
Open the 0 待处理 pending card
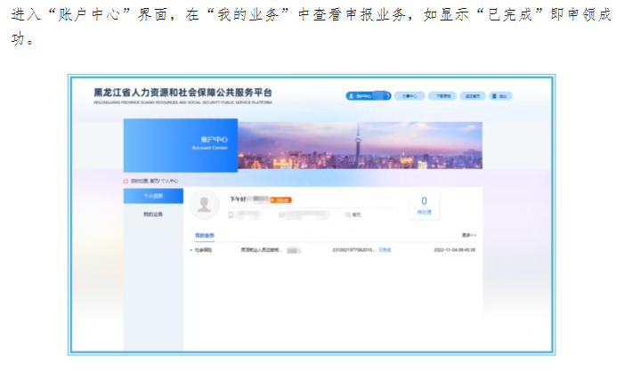tap(425, 205)
